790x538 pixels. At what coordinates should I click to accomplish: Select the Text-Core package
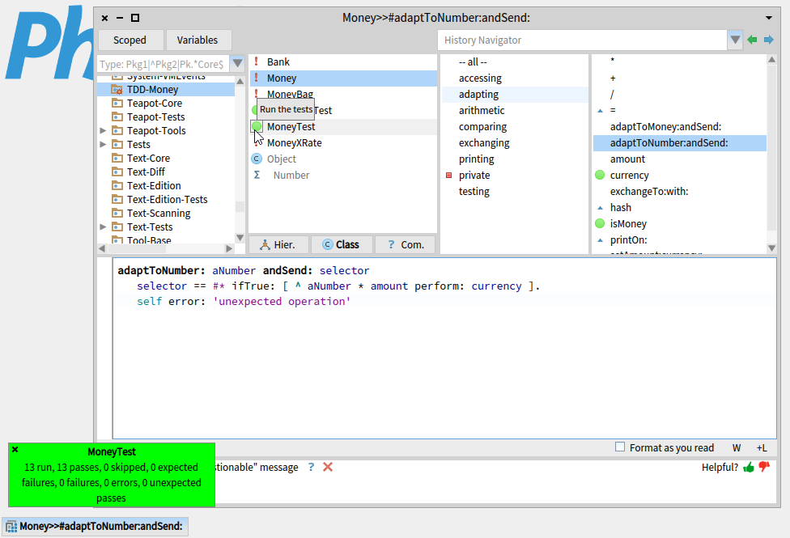[x=166, y=158]
